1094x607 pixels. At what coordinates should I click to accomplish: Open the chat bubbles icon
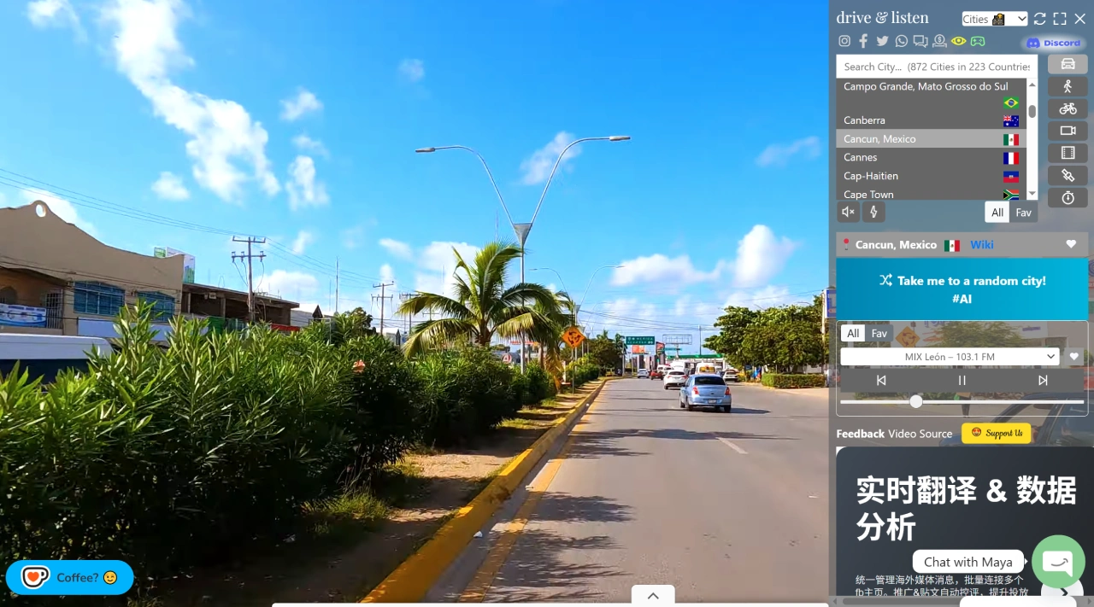click(920, 41)
